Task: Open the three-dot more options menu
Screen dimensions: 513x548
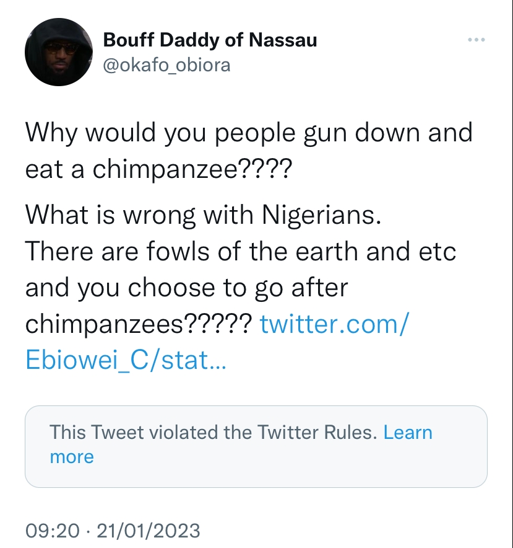Action: [476, 40]
